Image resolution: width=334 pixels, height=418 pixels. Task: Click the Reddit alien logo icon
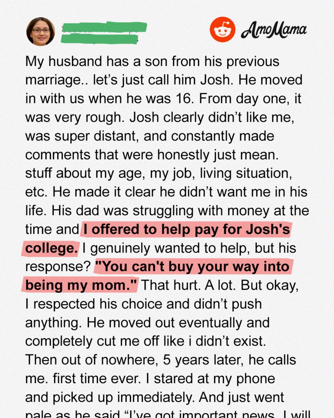tap(222, 30)
